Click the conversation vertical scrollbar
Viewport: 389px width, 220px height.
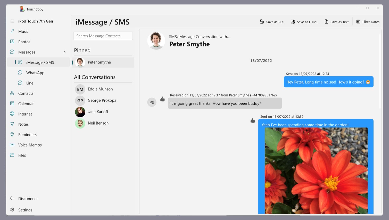click(x=380, y=71)
